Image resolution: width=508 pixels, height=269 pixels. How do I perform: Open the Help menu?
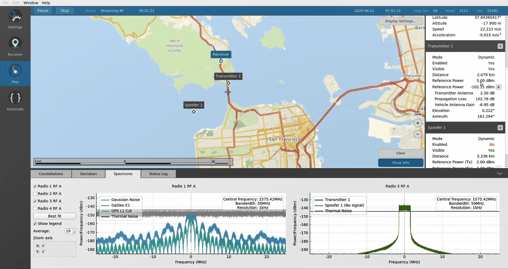point(46,3)
